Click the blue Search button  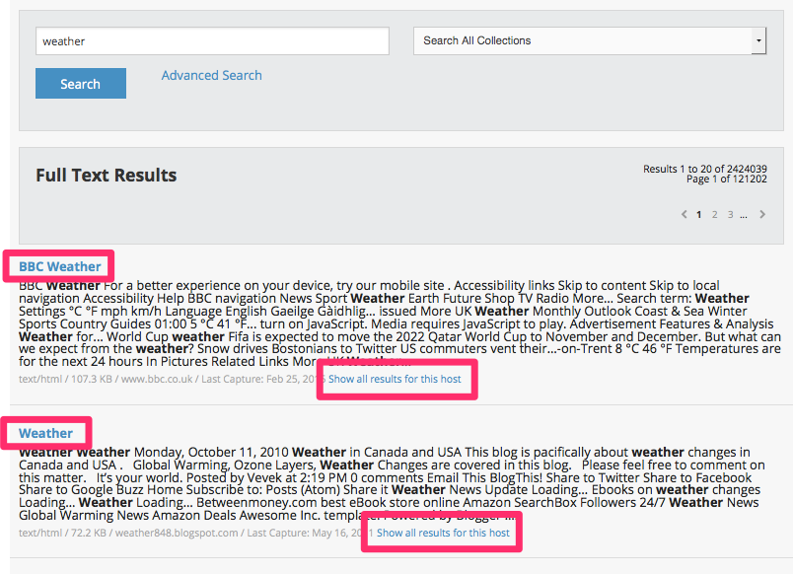(x=80, y=84)
